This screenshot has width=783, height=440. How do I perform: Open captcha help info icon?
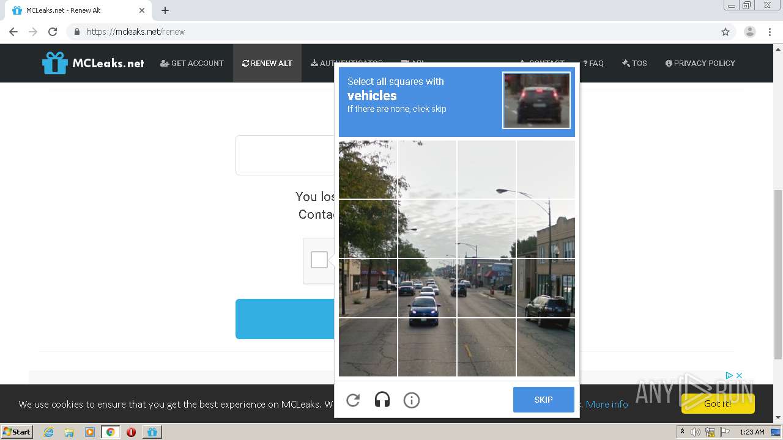[x=412, y=400]
